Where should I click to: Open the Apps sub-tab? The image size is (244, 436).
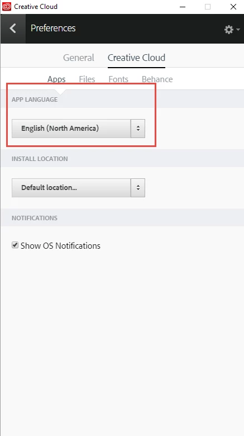coord(56,79)
